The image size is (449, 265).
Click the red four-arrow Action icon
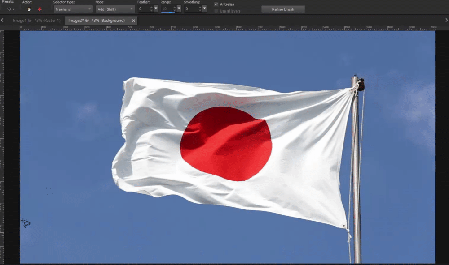[40, 9]
